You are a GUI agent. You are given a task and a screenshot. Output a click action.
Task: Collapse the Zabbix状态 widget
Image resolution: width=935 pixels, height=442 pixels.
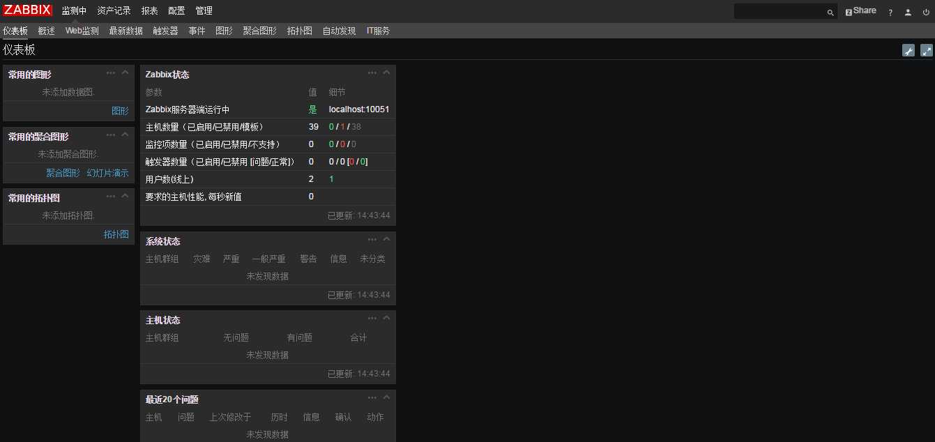coord(387,73)
